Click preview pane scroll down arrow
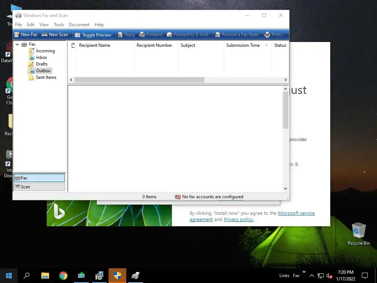 (285, 189)
